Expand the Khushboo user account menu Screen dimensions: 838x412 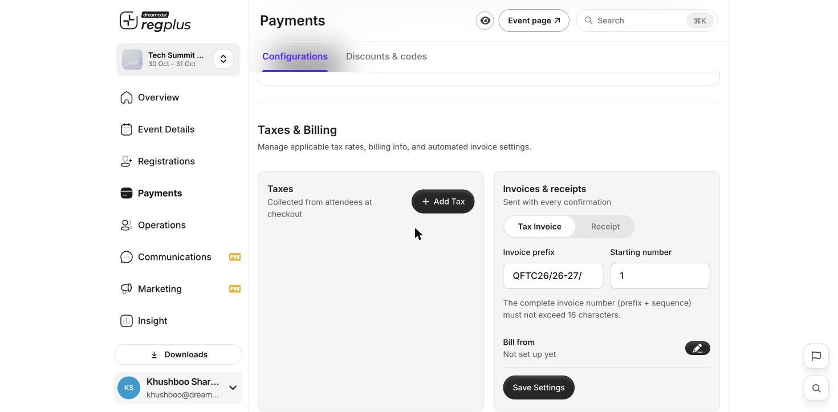click(x=233, y=388)
